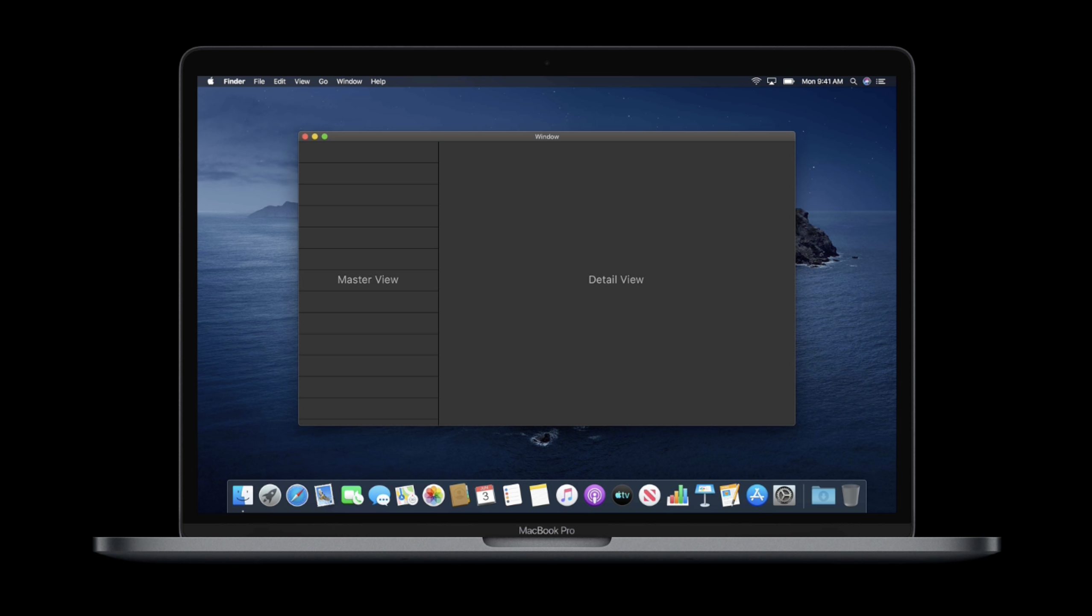Open the Podcasts app icon

[x=594, y=496]
